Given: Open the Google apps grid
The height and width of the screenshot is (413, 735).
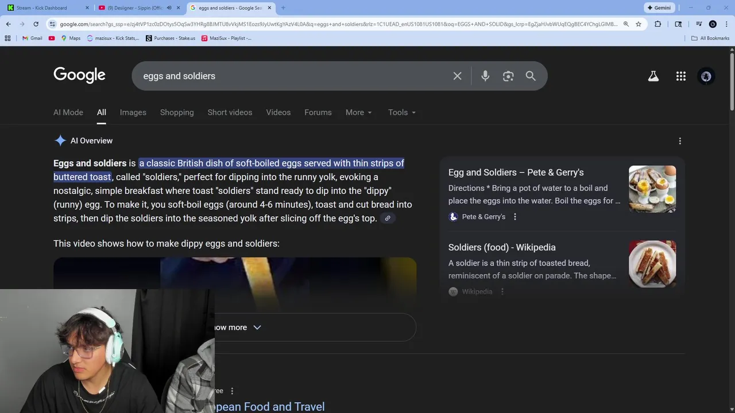Looking at the screenshot, I should coord(681,76).
